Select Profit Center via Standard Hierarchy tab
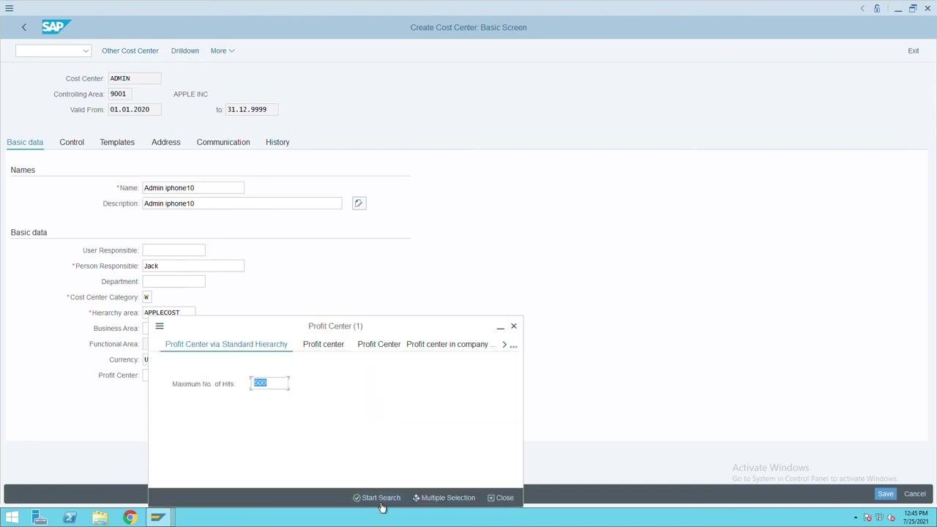Viewport: 937px width, 527px height. 226,344
